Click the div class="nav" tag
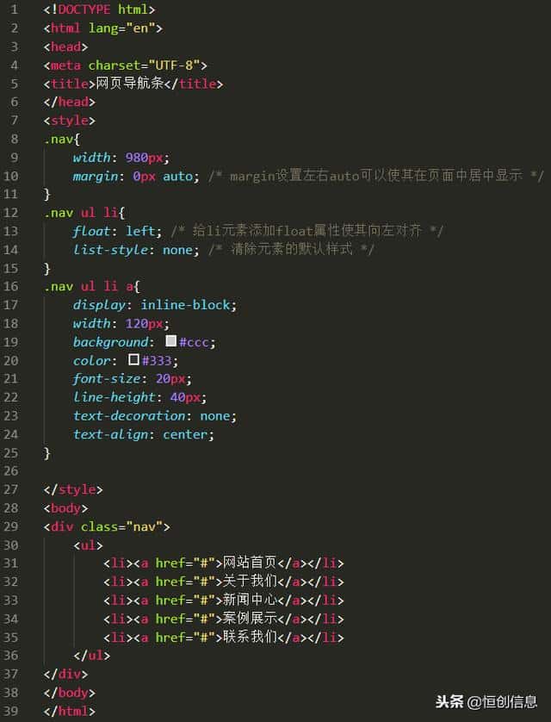The image size is (551, 722). [x=107, y=526]
